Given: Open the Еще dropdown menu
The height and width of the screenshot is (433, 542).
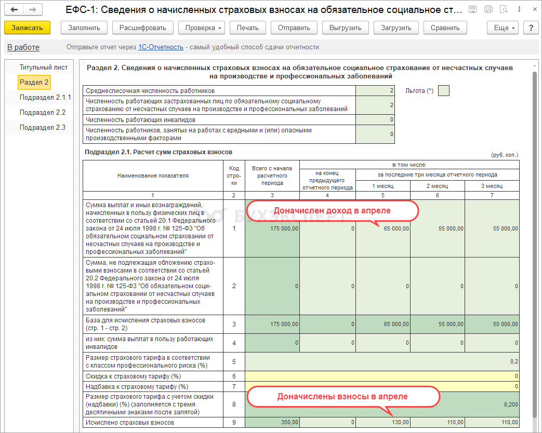Looking at the screenshot, I should click(x=503, y=28).
